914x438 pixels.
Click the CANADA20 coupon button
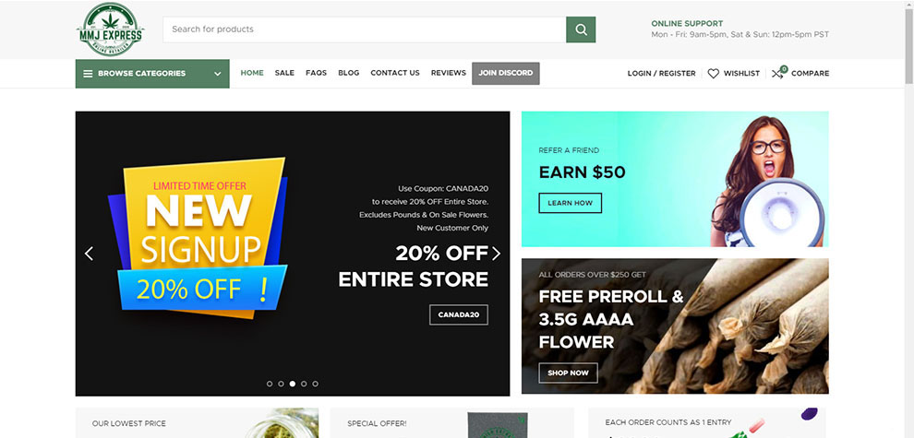pyautogui.click(x=459, y=314)
